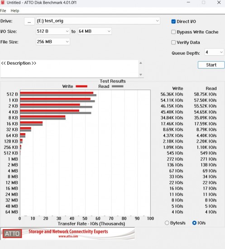Open the www.atto.com link in banner
The height and width of the screenshot is (249, 225).
68,236
